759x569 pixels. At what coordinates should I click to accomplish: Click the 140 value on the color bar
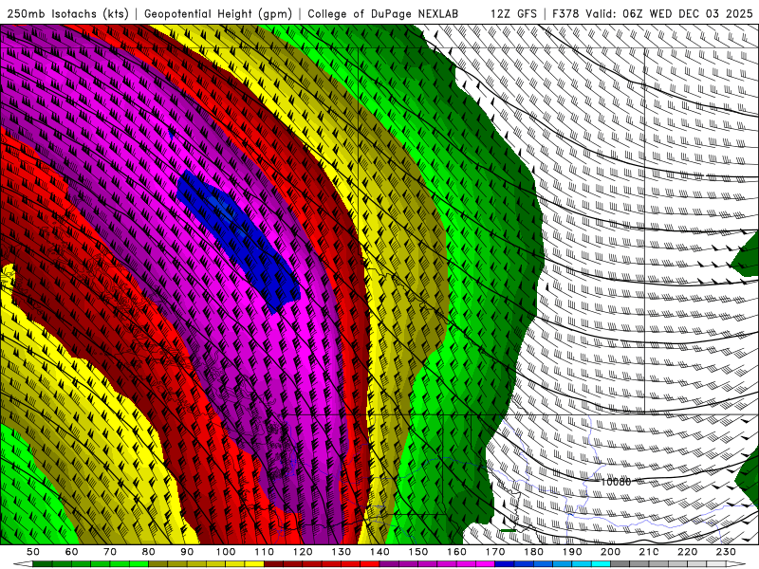(379, 552)
